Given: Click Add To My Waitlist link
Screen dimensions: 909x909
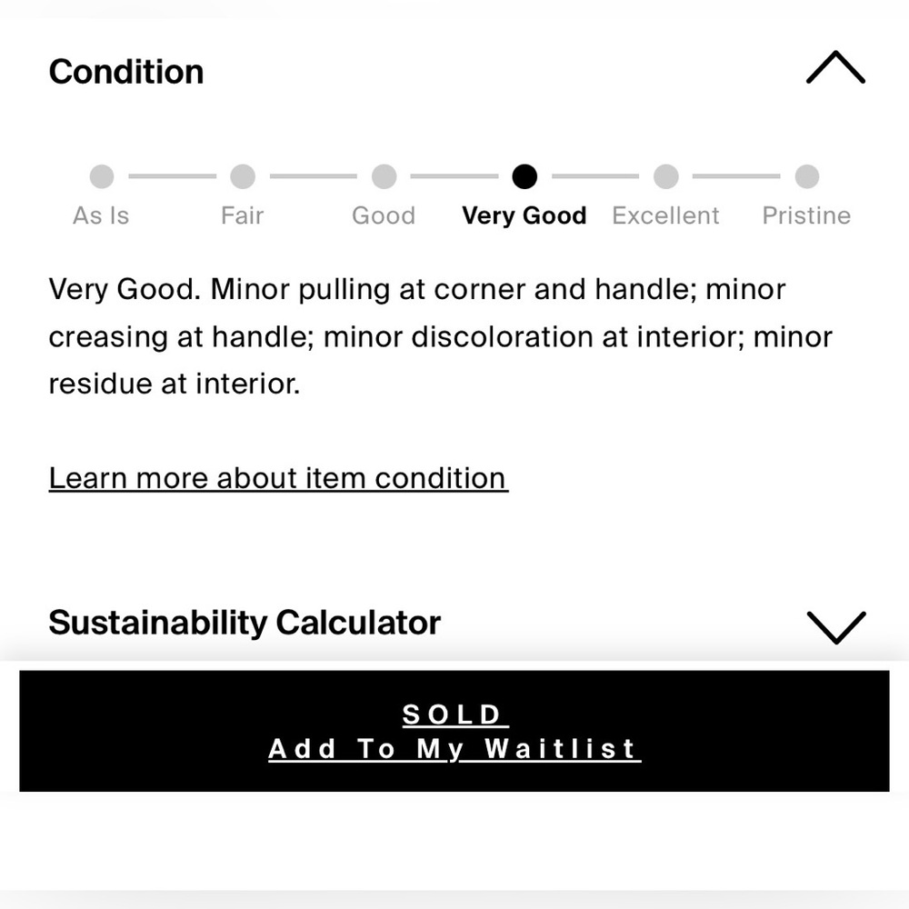Looking at the screenshot, I should [x=454, y=749].
